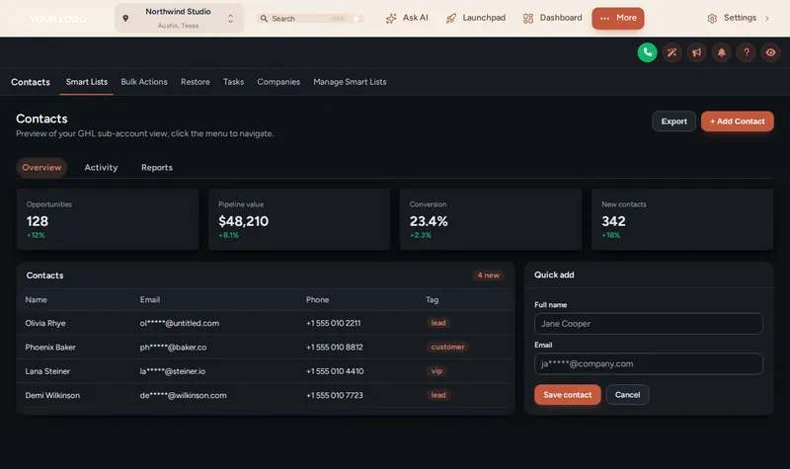Click the ol*****@untitled.com email

(x=180, y=323)
